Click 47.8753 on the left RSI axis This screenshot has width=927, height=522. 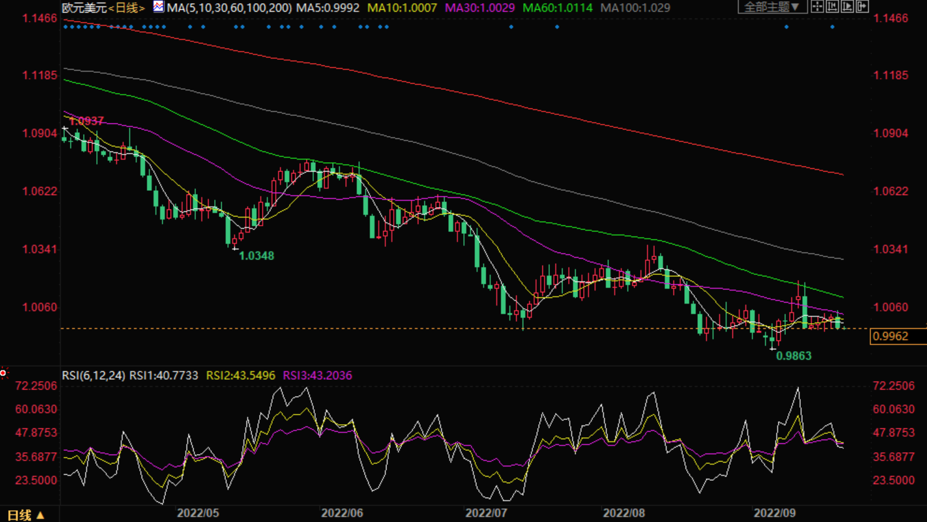pyautogui.click(x=36, y=433)
